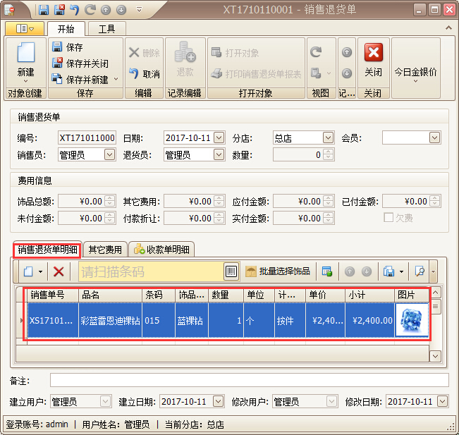Click 批量选择饰品 button
This screenshot has width=459, height=435.
277,271
